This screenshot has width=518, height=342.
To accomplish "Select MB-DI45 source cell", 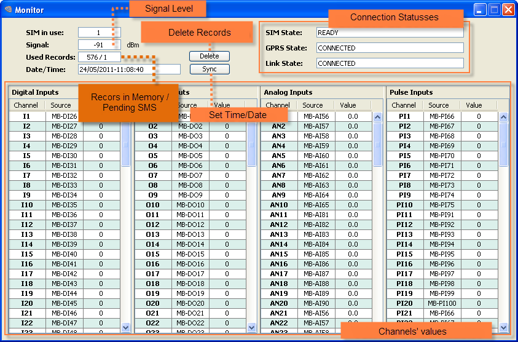I will point(65,303).
